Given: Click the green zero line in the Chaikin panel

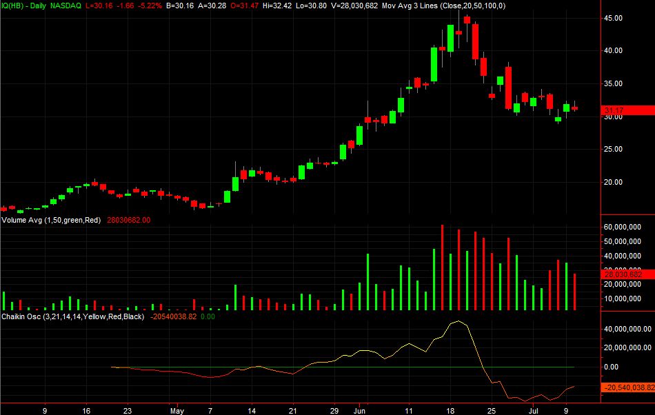Looking at the screenshot, I should click(x=343, y=367).
